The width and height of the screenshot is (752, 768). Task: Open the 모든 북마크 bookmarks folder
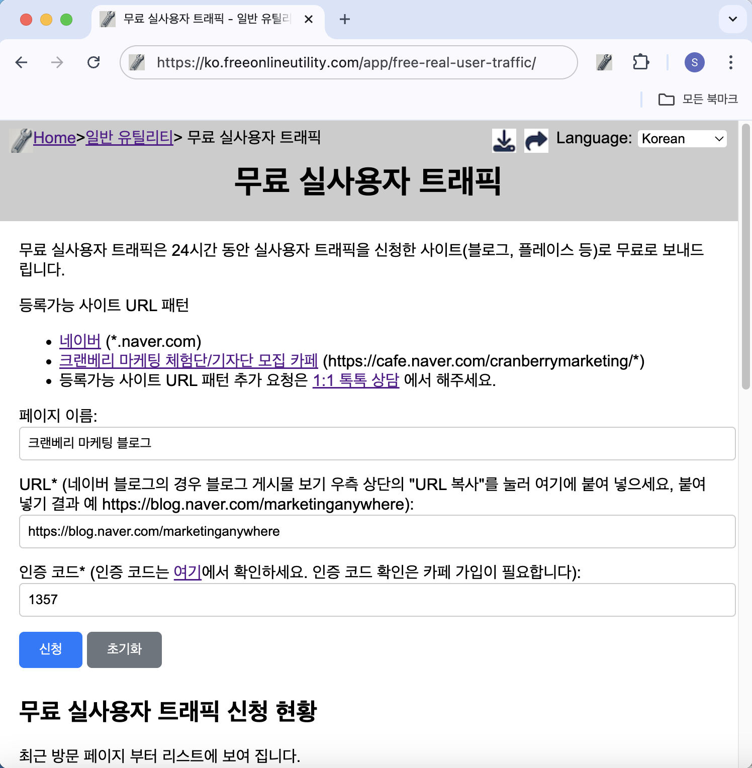click(x=698, y=99)
